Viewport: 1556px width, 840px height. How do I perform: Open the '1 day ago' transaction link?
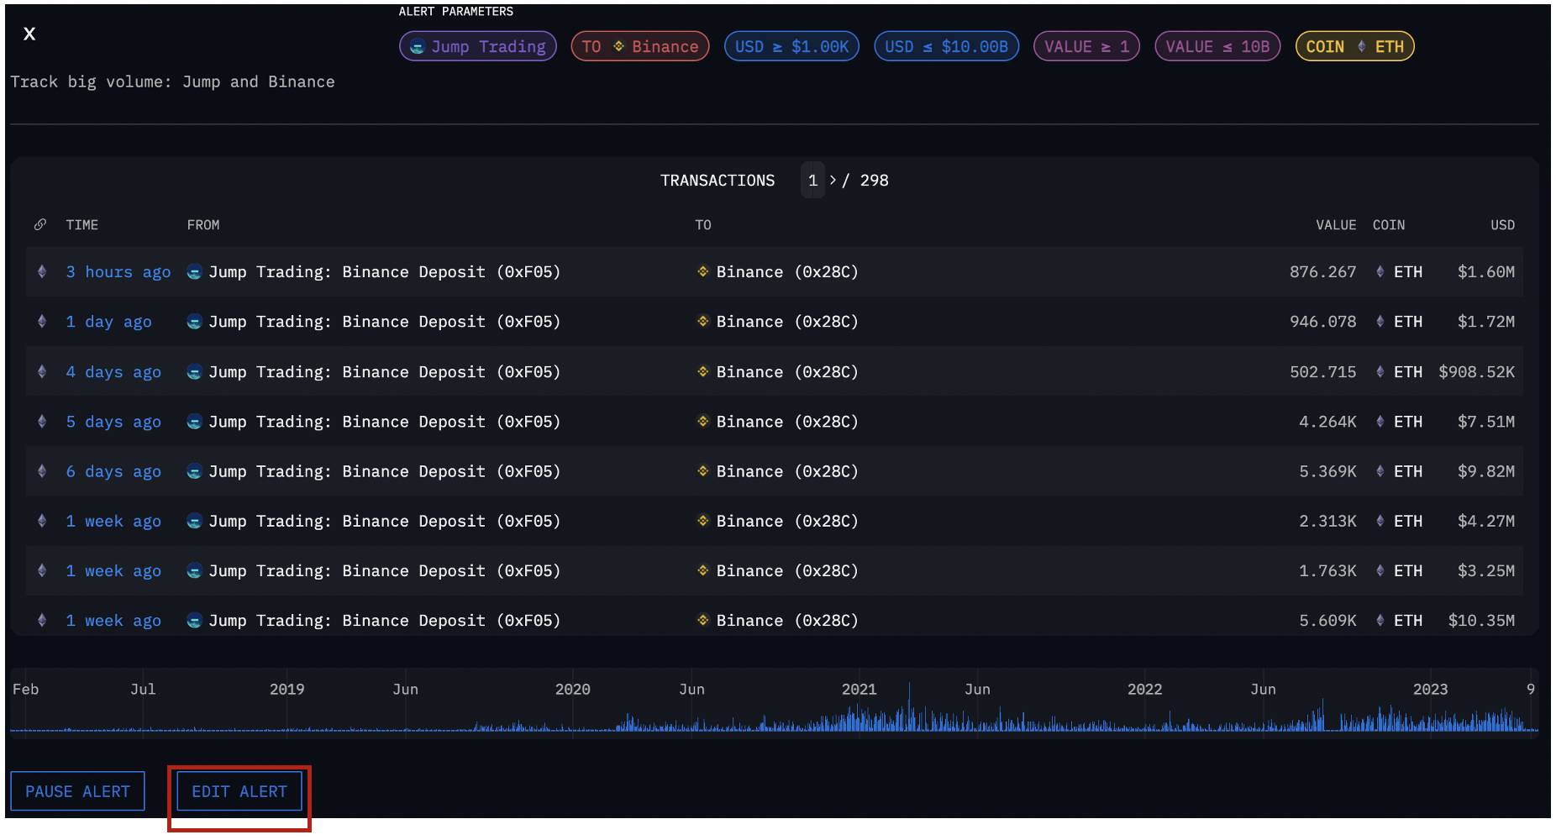pyautogui.click(x=109, y=322)
